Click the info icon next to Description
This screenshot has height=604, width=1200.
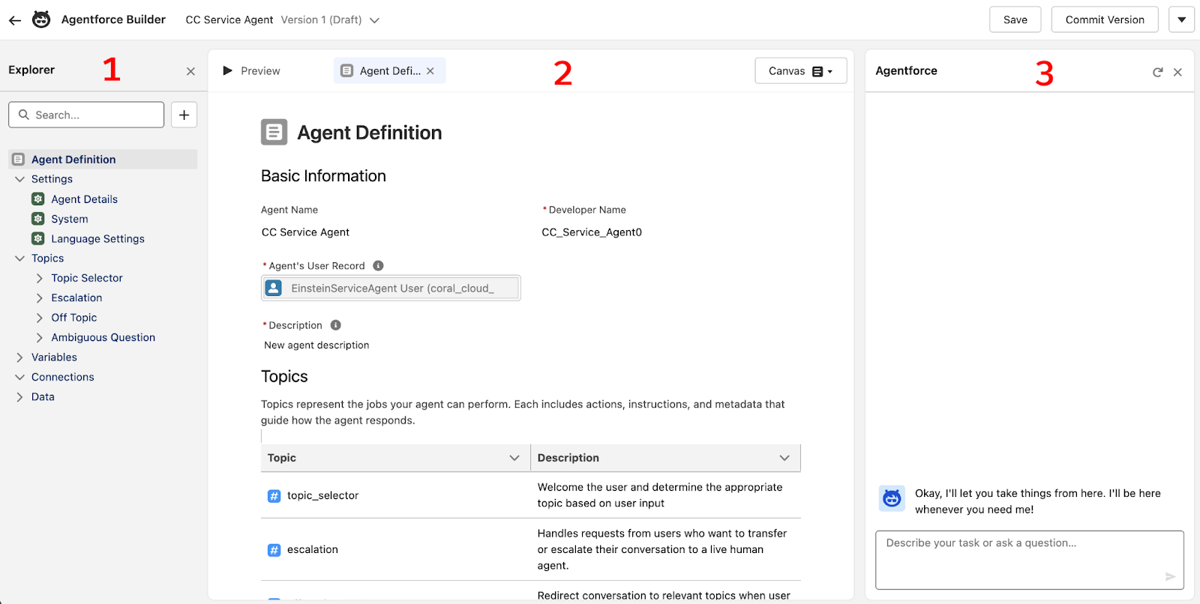[x=336, y=324]
